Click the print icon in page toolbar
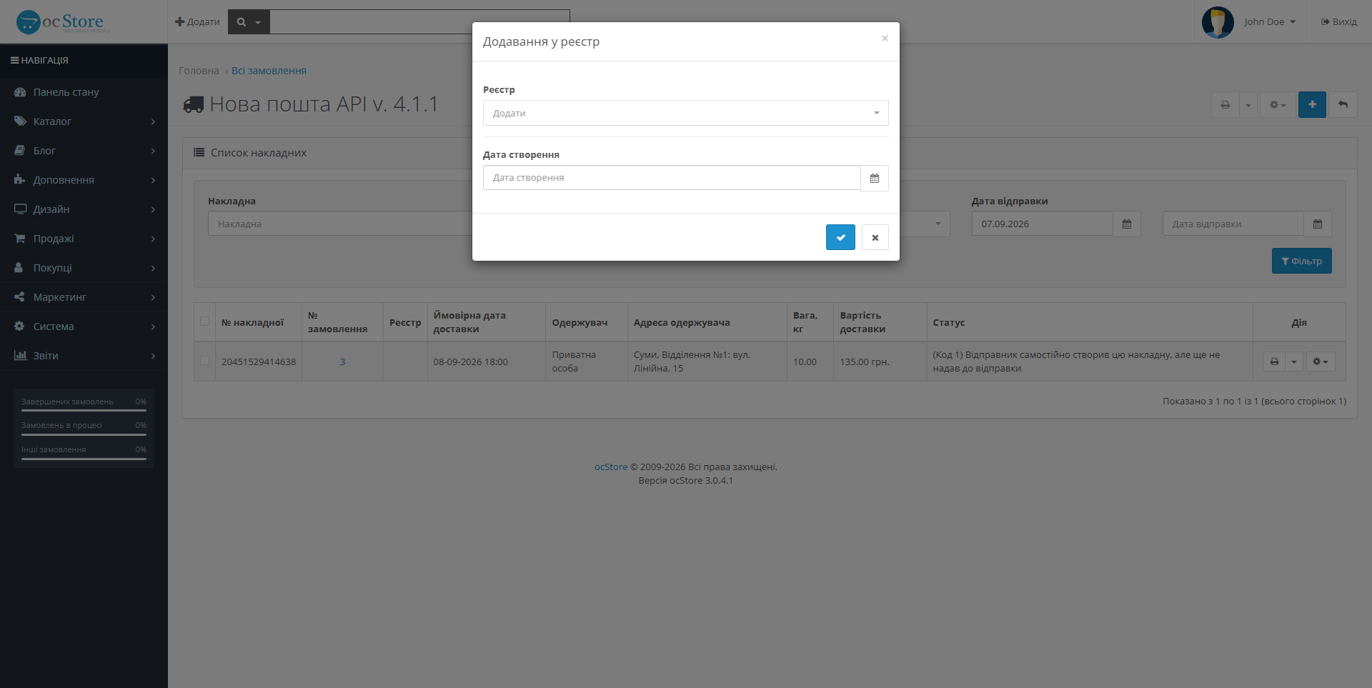 1225,105
